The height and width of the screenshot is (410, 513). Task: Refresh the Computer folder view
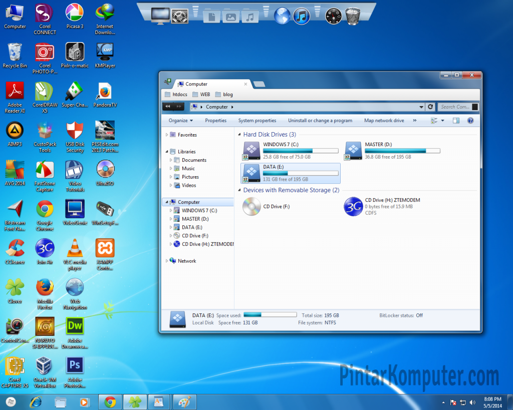[x=430, y=107]
